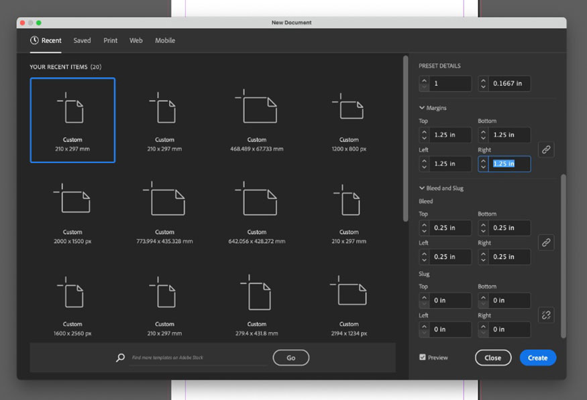This screenshot has height=400, width=587.
Task: Open the Mobile tab
Action: tap(165, 40)
